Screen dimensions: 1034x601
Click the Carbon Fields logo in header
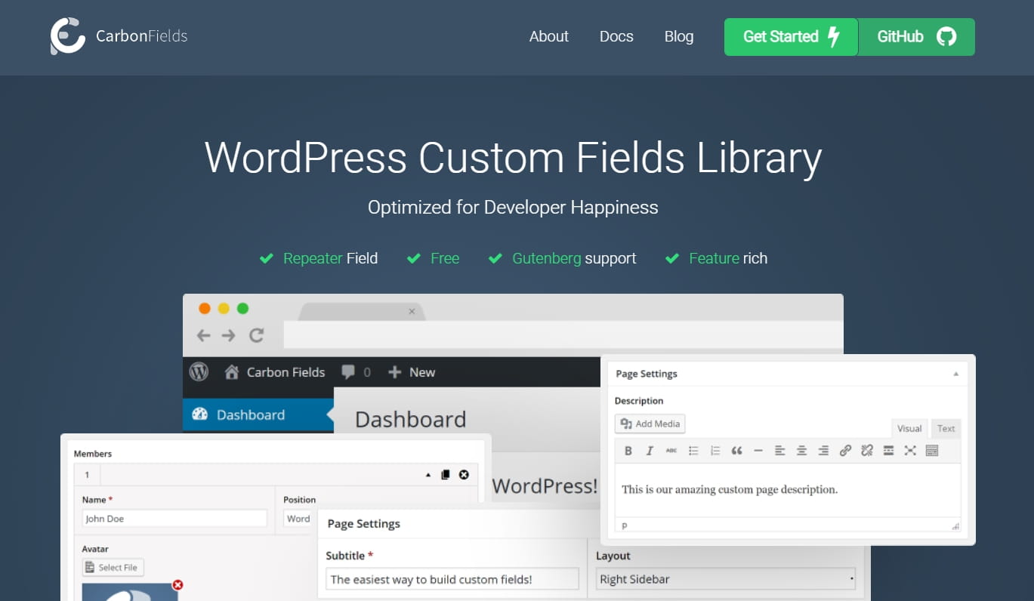119,36
